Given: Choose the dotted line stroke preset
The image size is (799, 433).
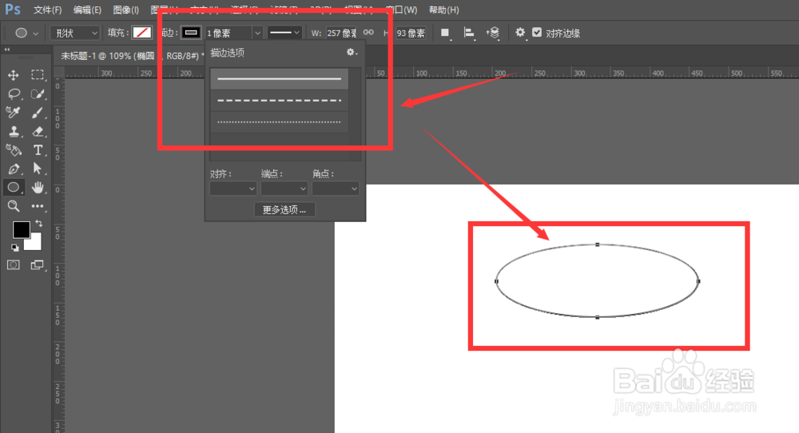Looking at the screenshot, I should pos(279,121).
